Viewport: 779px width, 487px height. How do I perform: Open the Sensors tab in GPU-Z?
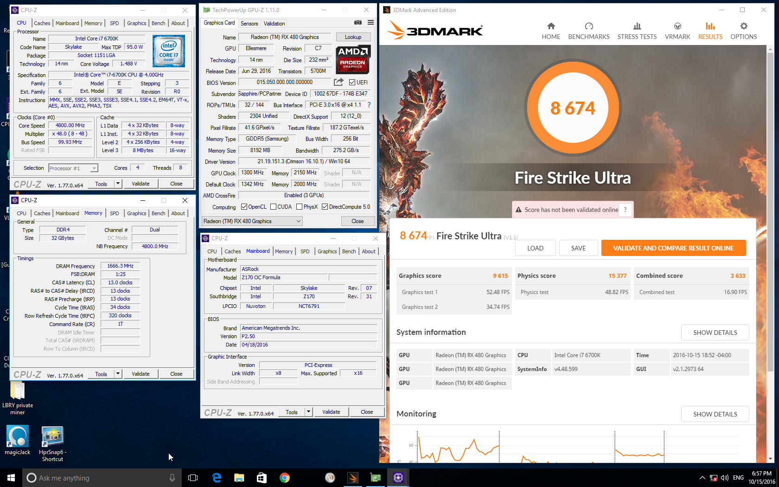click(249, 24)
